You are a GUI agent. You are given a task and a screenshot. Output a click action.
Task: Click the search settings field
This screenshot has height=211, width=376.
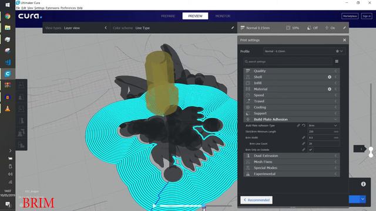(x=288, y=62)
